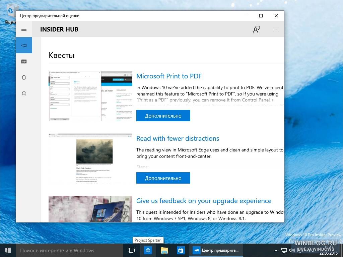Click the "INSIDER HUB" header title
This screenshot has width=343, height=257.
59,29
